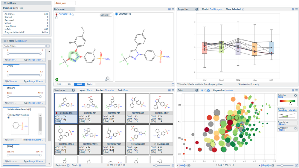Switch to the SSS tab

[x=59, y=84]
